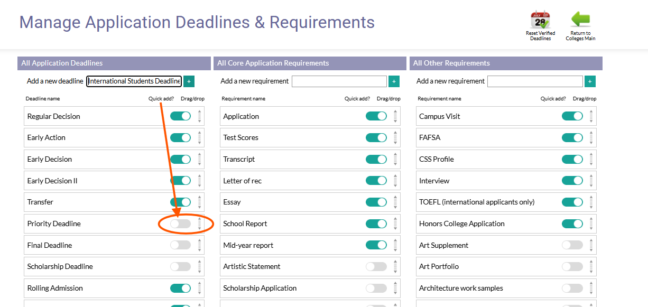This screenshot has width=648, height=307.
Task: Click drag handle on Regular Decision row
Action: (199, 116)
